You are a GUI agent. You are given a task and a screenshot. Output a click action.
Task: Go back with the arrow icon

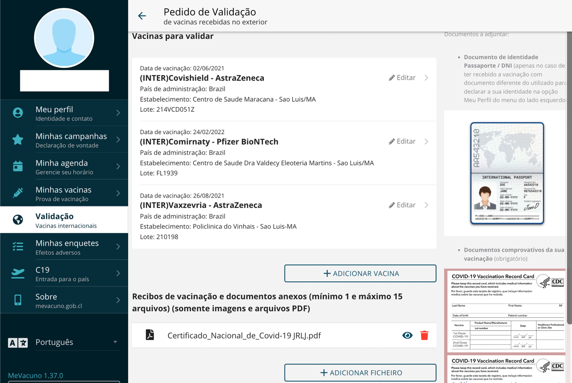pos(142,16)
